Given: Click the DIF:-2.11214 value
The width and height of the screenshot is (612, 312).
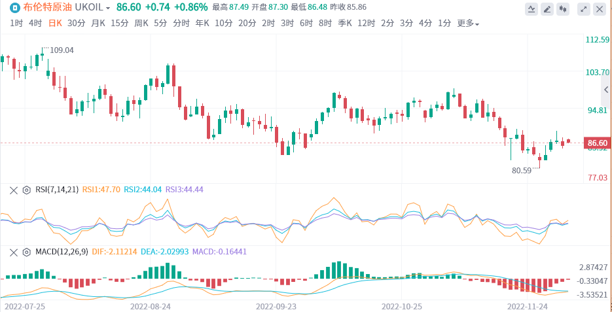Looking at the screenshot, I should tap(115, 252).
